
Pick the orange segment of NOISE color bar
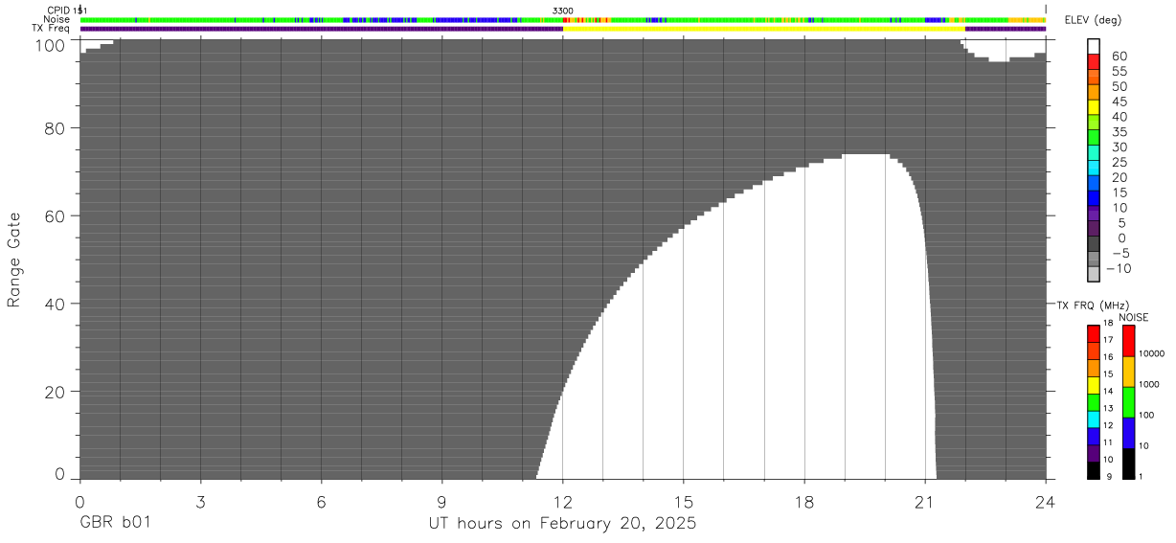[x=1128, y=372]
